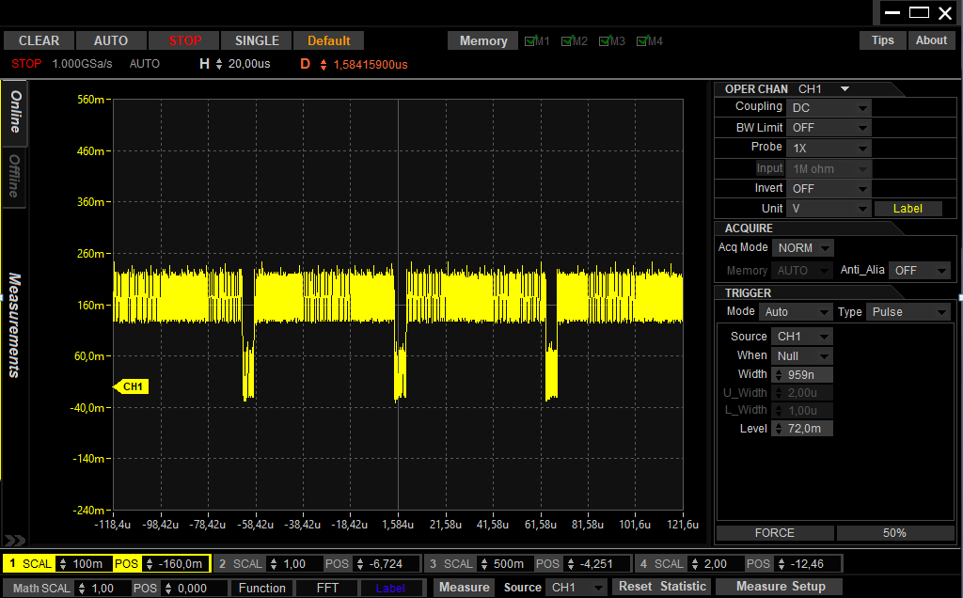The width and height of the screenshot is (963, 598).
Task: Adjust the D delay stepper arrows
Action: tap(324, 65)
